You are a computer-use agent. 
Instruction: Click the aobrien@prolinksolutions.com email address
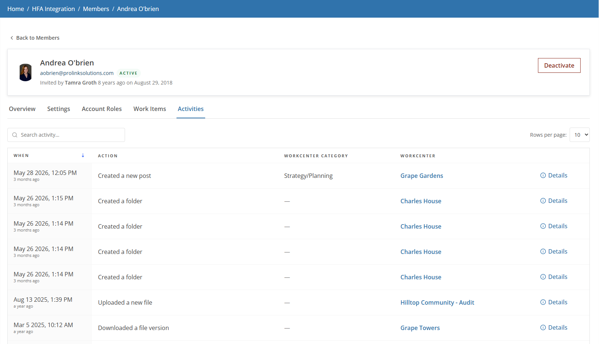[x=77, y=73]
